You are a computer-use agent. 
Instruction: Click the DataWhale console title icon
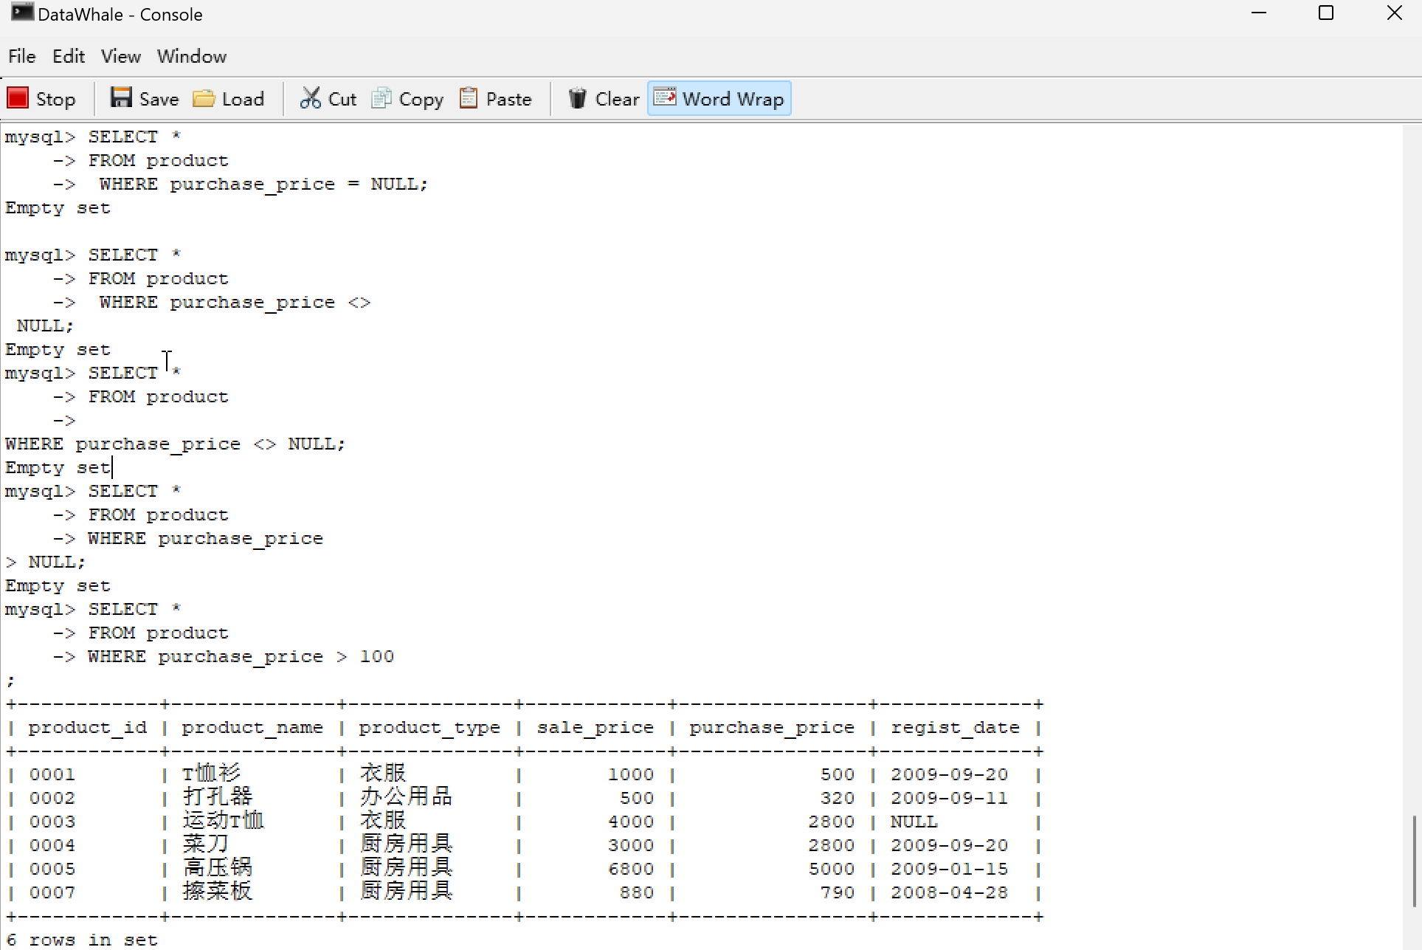[x=22, y=13]
